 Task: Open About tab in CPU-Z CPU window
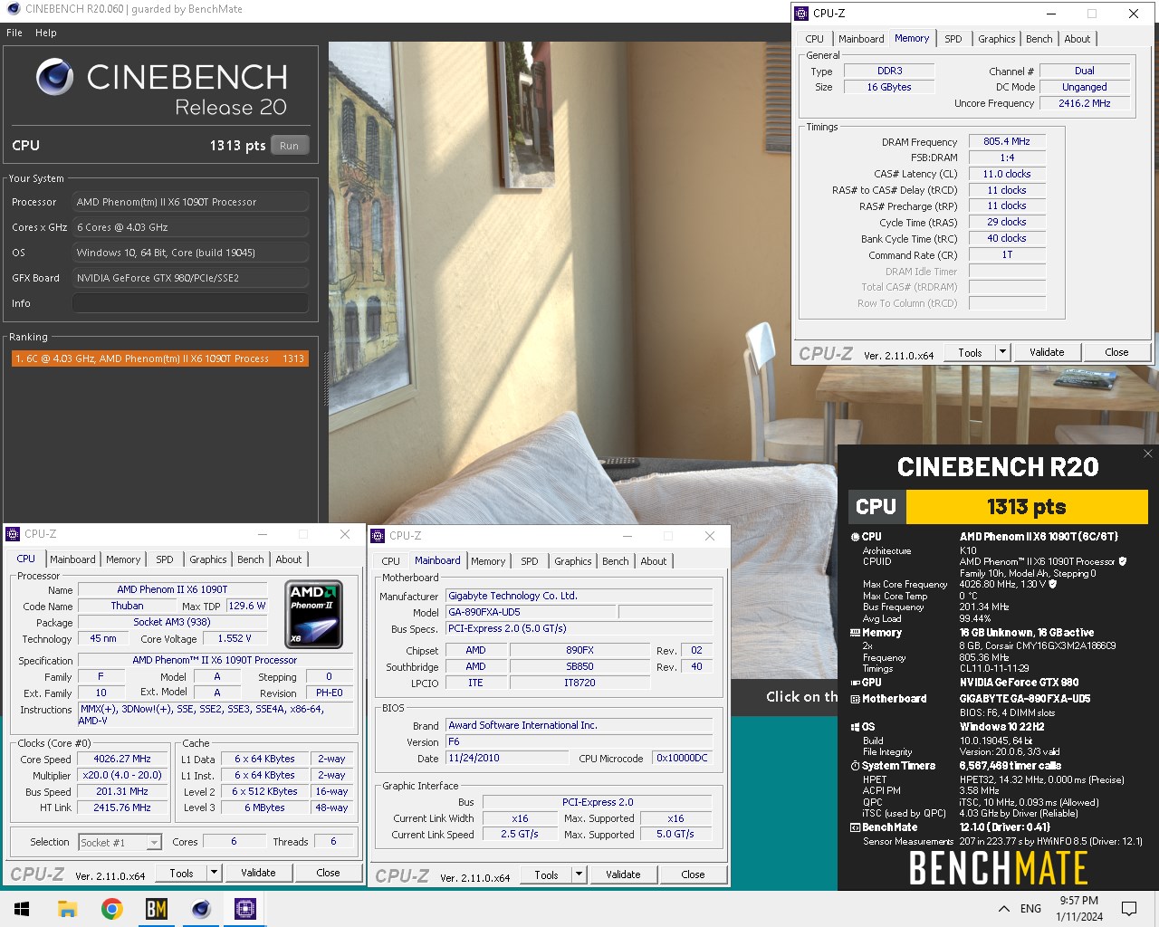click(x=289, y=559)
